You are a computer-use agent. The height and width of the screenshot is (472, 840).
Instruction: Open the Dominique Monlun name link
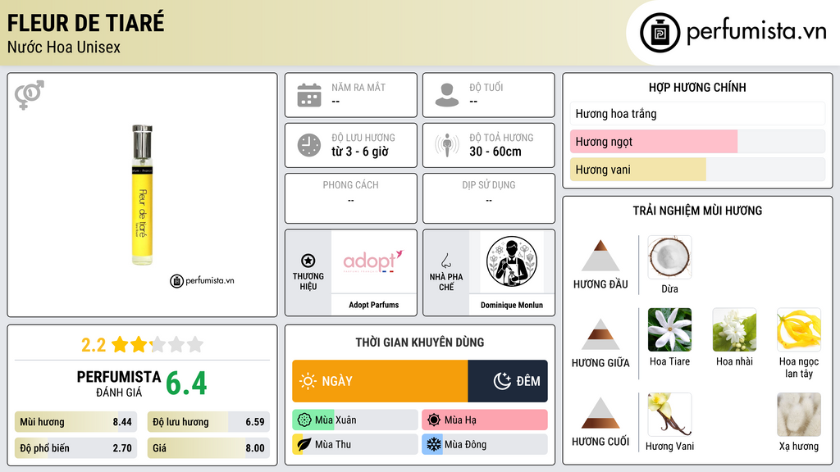point(512,305)
